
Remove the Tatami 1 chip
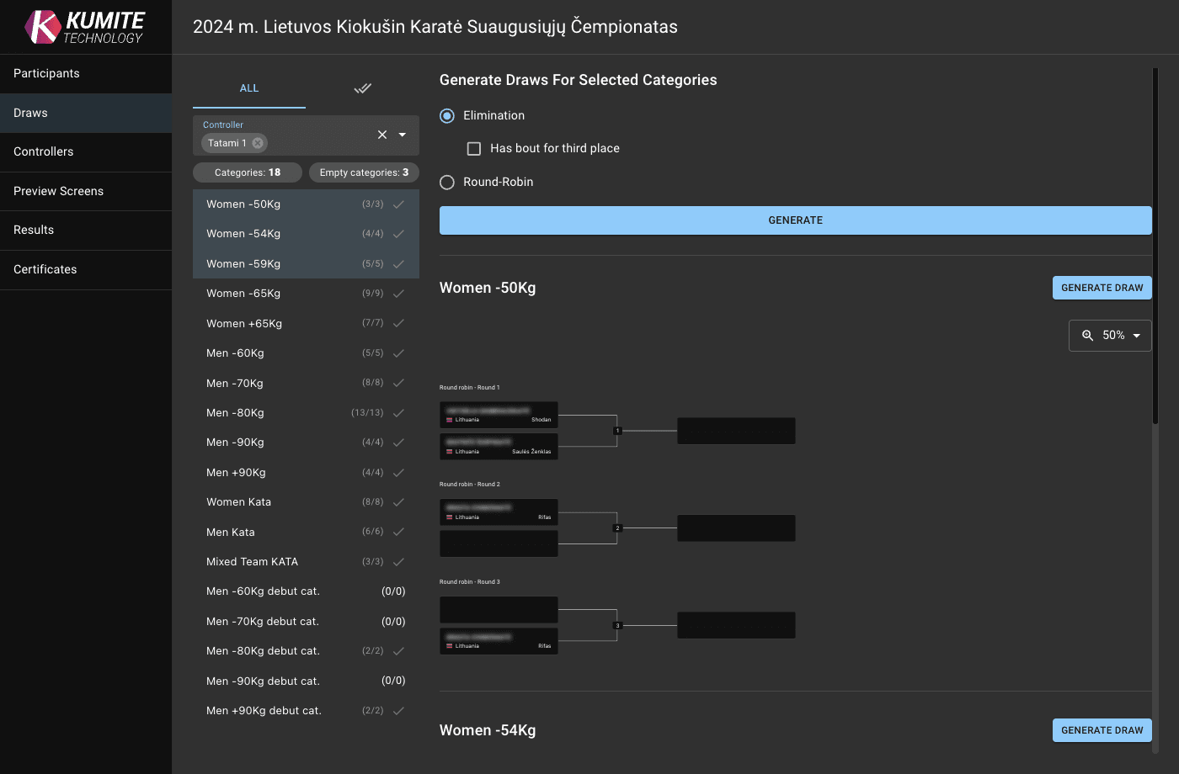click(x=258, y=143)
